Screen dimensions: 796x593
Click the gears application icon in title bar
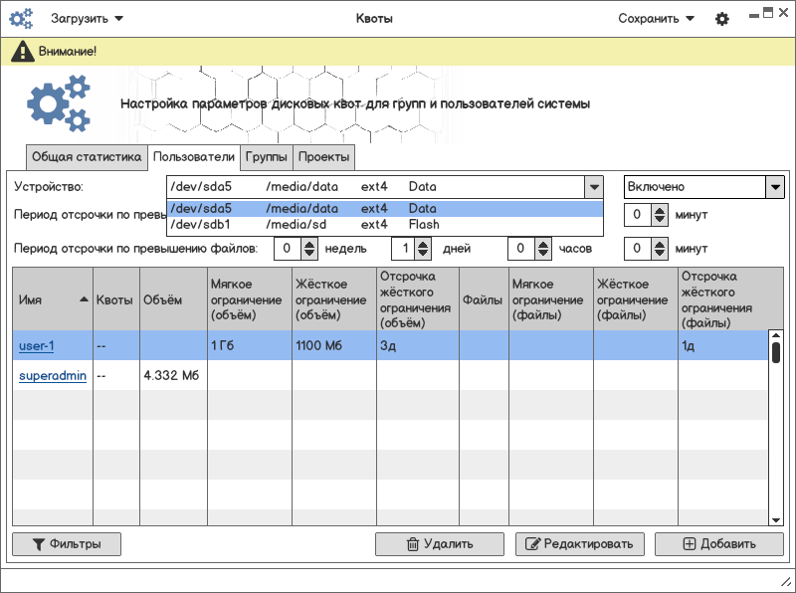20,18
